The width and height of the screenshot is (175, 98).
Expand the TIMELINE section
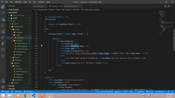pos(19,89)
